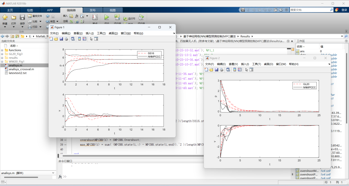The height and width of the screenshot is (186, 349).
Task: Click the New (新建) file icon
Action: coord(5,17)
